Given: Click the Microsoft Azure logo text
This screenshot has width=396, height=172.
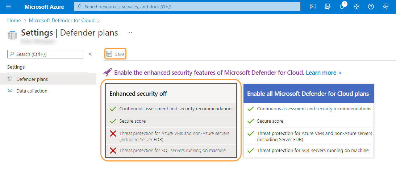Looking at the screenshot, I should coord(44,7).
